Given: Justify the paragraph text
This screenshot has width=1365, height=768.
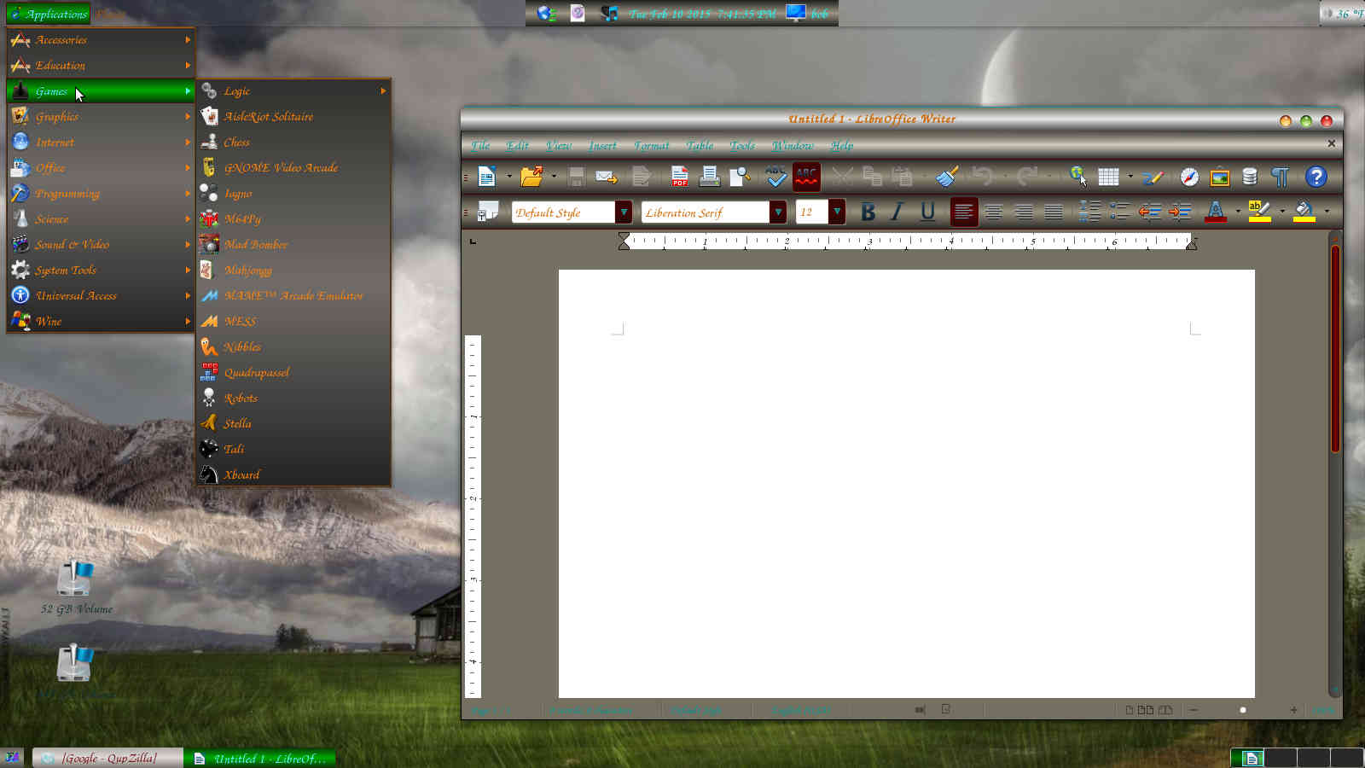Looking at the screenshot, I should coord(1054,212).
